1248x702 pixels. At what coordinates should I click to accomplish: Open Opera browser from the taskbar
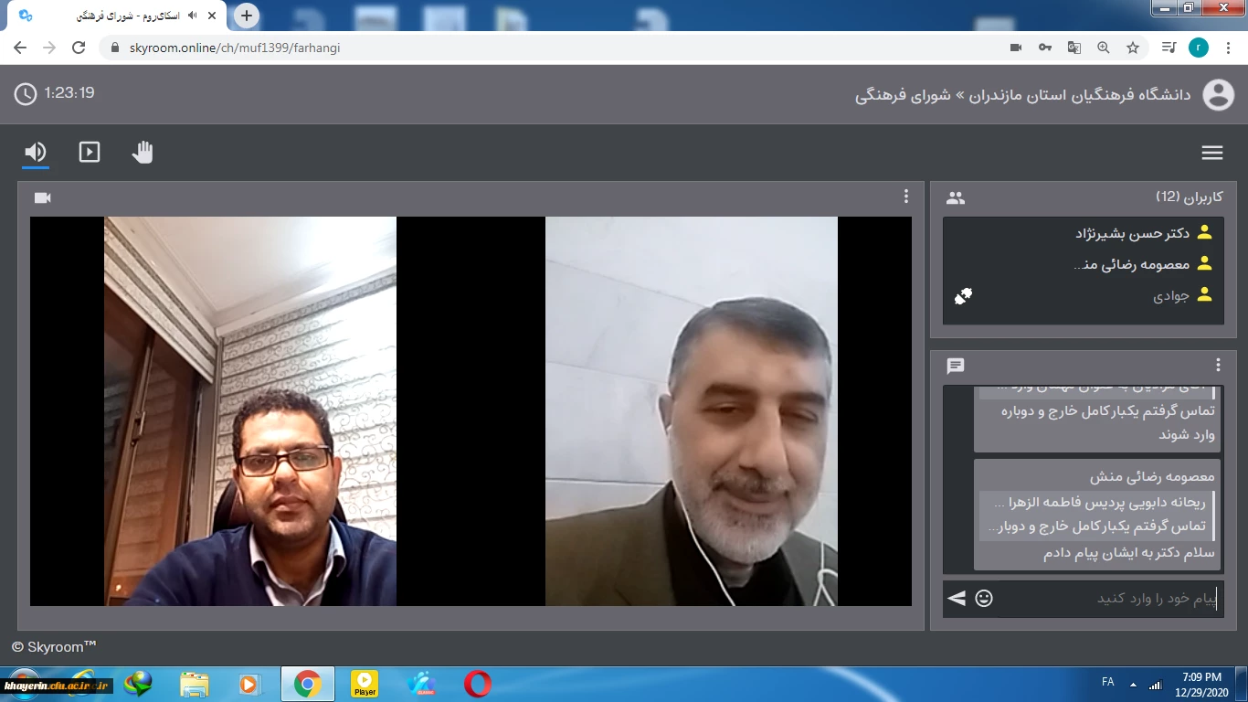[x=477, y=684]
